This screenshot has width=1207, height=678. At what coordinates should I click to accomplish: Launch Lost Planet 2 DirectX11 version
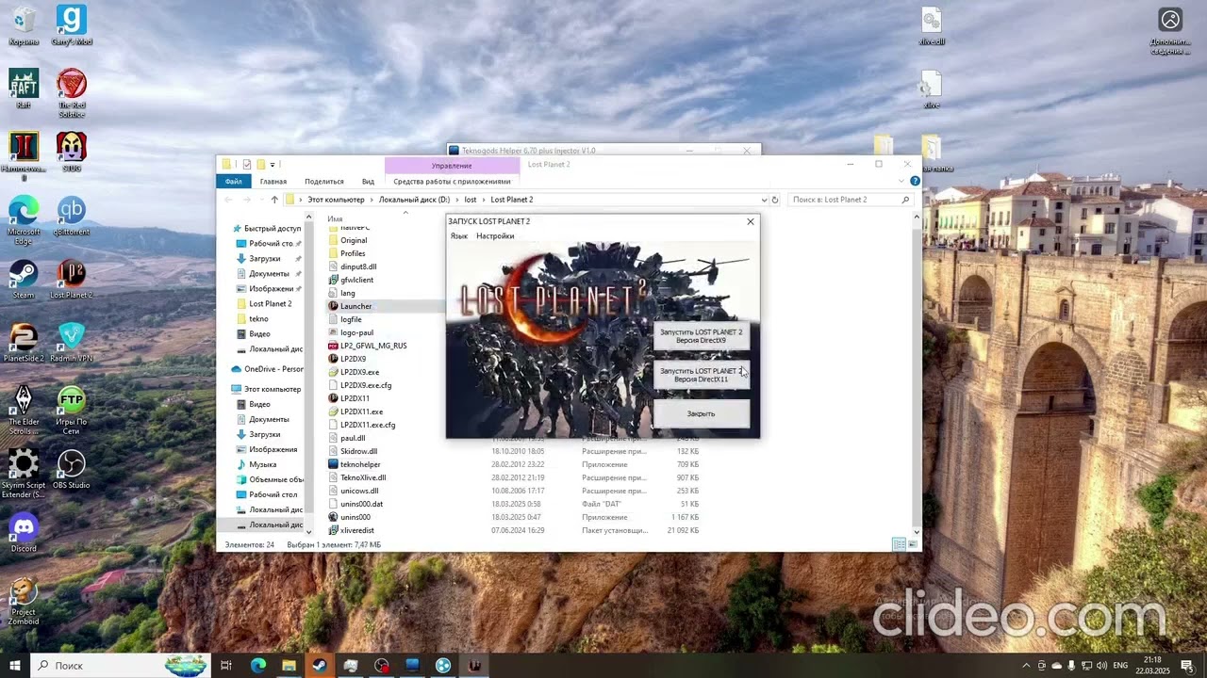click(x=701, y=375)
